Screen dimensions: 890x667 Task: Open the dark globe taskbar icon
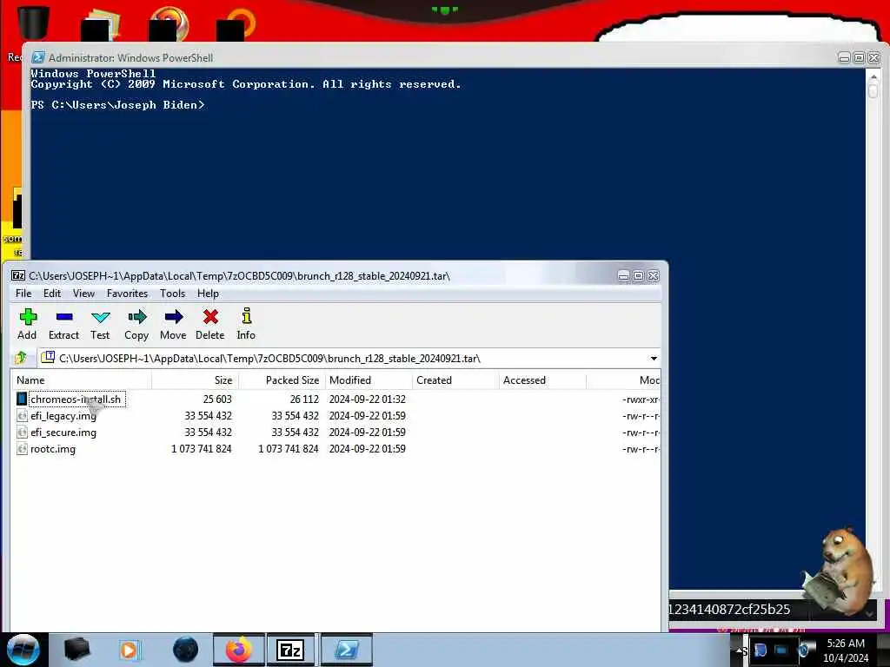(186, 650)
